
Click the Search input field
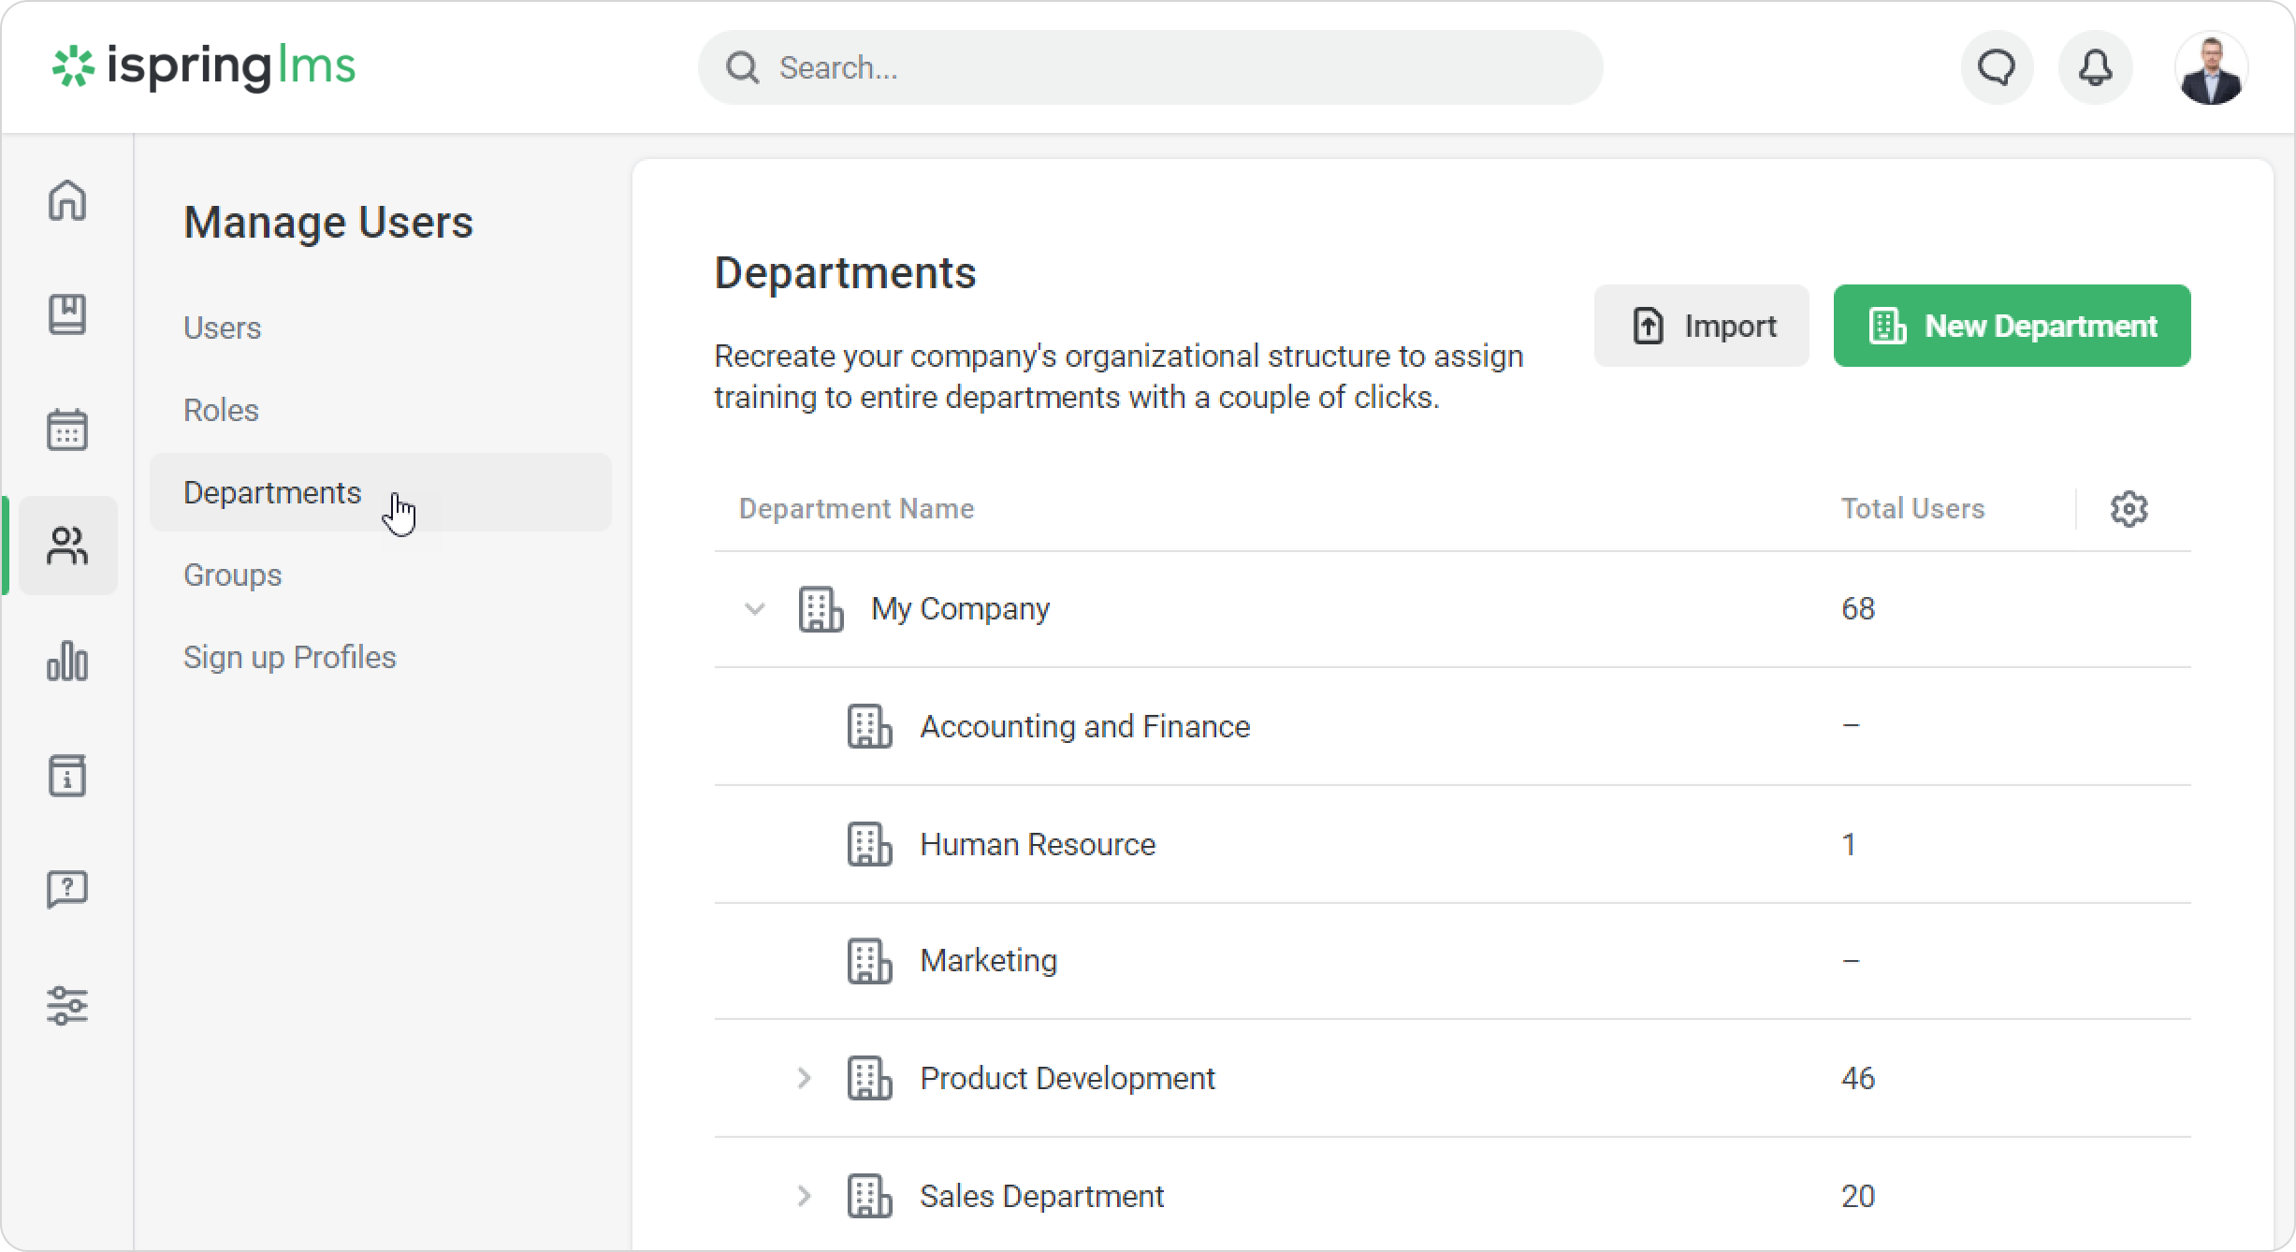tap(1151, 67)
